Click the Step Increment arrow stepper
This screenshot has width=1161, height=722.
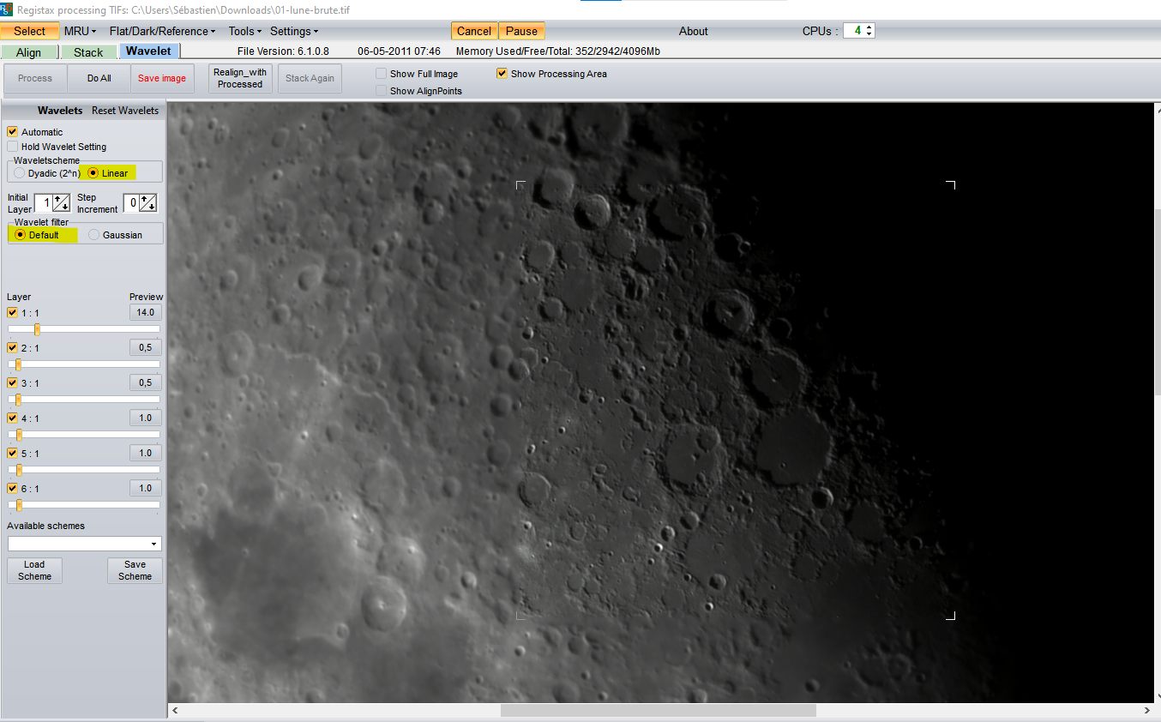(x=148, y=203)
